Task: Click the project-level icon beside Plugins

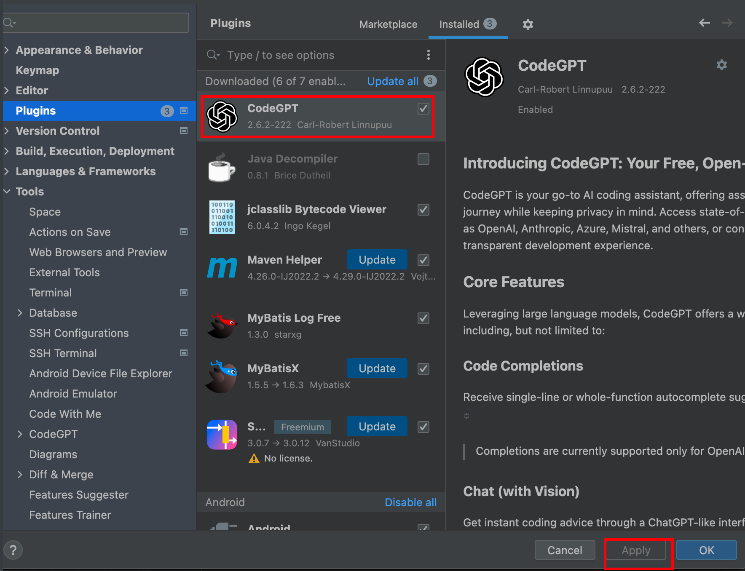Action: (184, 110)
